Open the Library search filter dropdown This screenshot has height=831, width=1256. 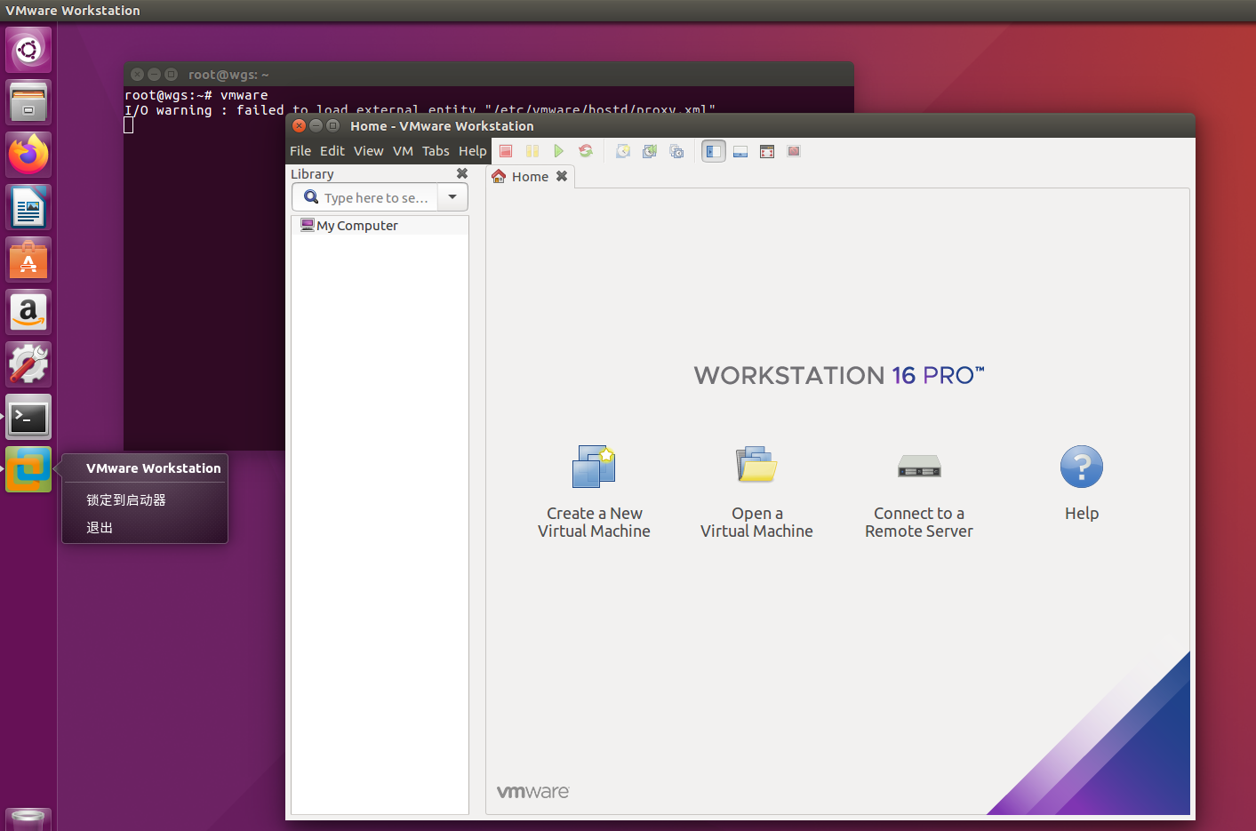[x=452, y=197]
